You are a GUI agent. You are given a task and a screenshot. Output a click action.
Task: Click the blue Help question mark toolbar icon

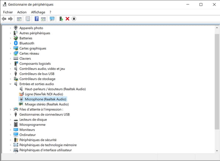37,19
